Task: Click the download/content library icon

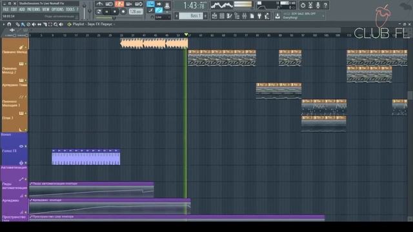Action: click(277, 16)
